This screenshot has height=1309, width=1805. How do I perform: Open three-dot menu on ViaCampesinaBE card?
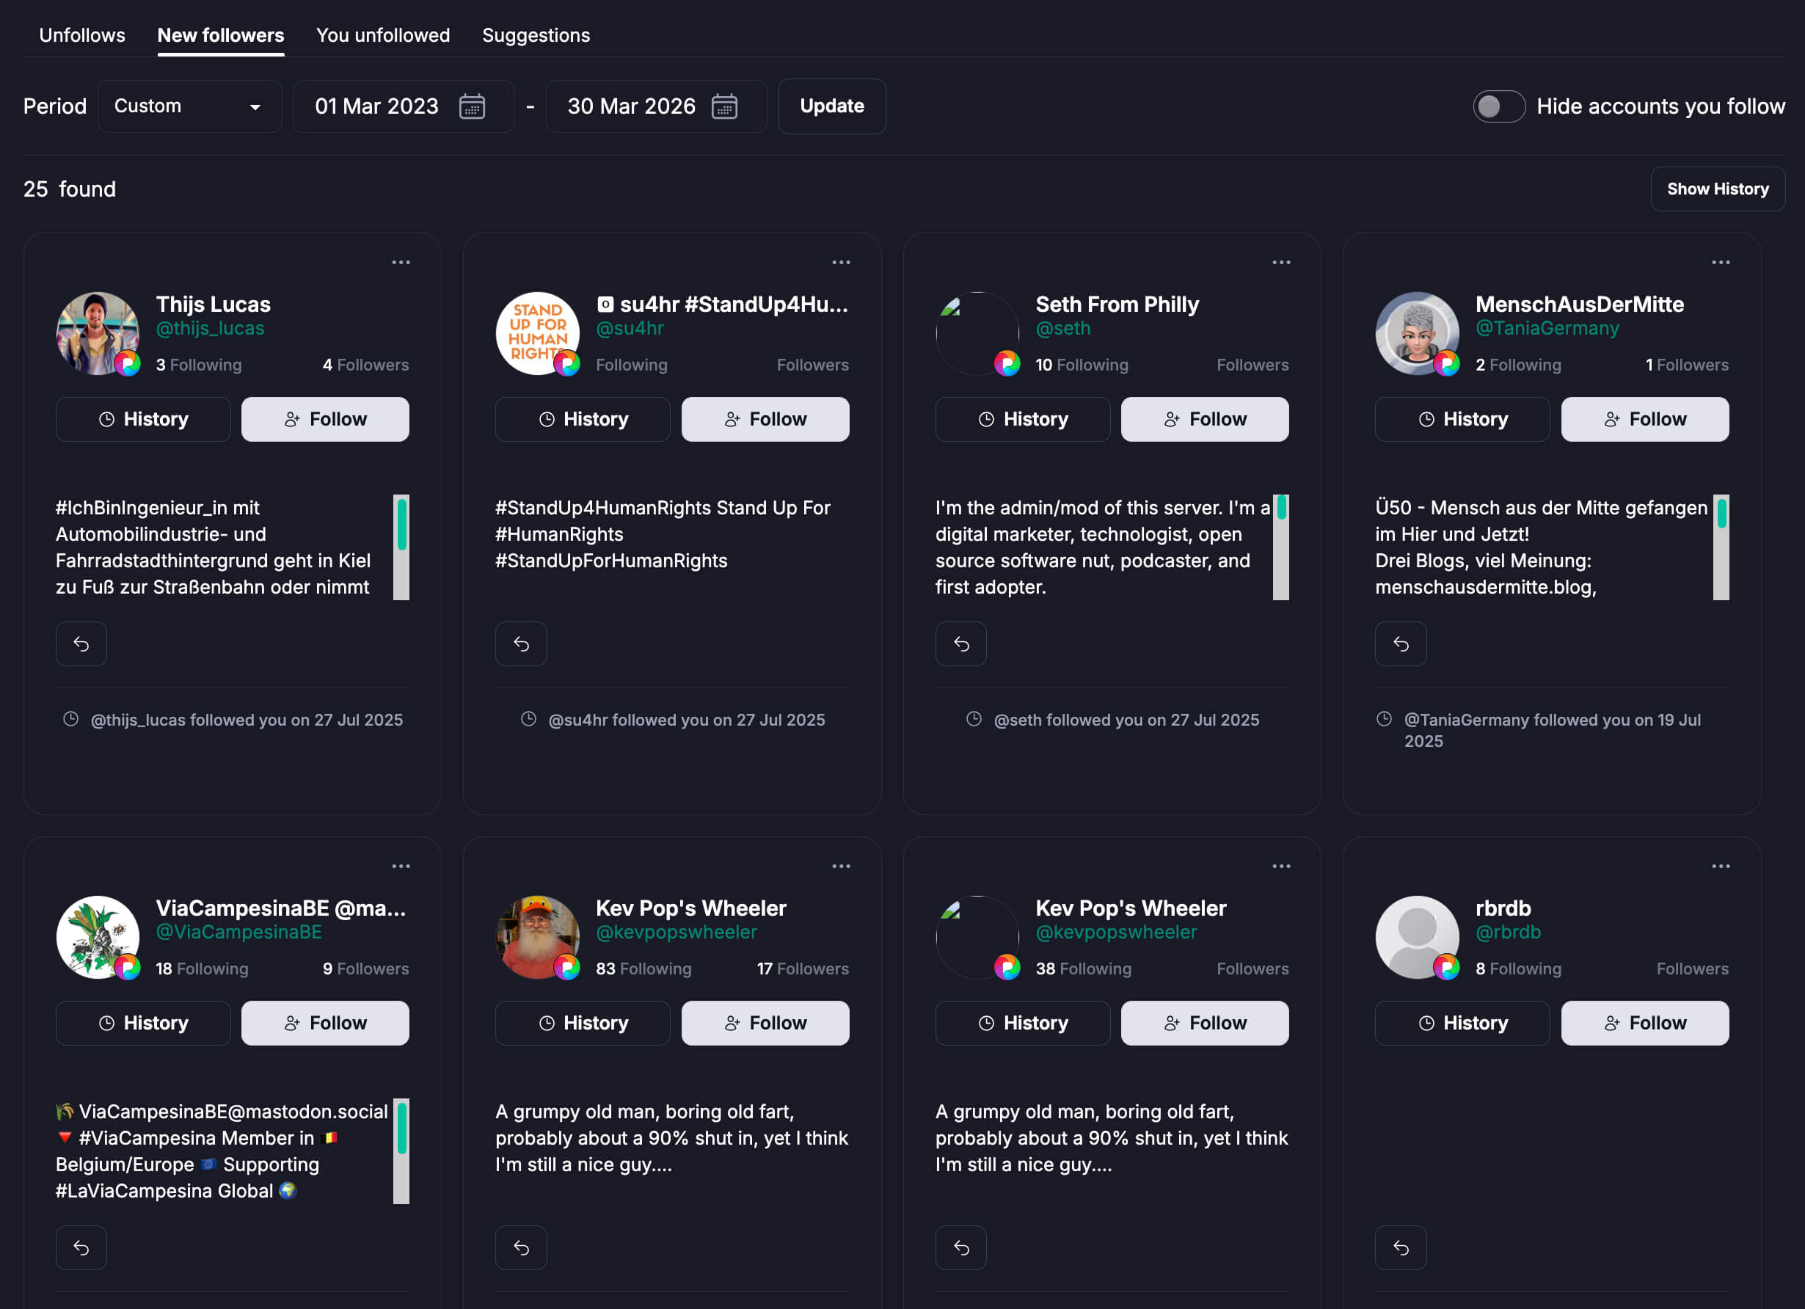click(401, 866)
